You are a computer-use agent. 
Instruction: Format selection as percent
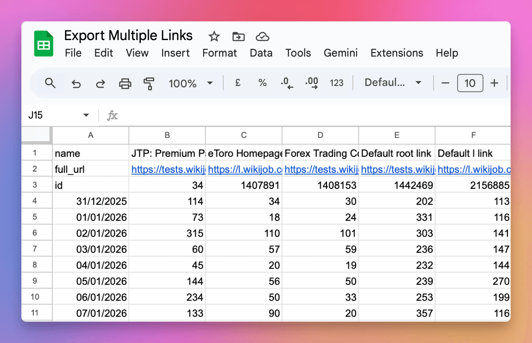(x=262, y=83)
